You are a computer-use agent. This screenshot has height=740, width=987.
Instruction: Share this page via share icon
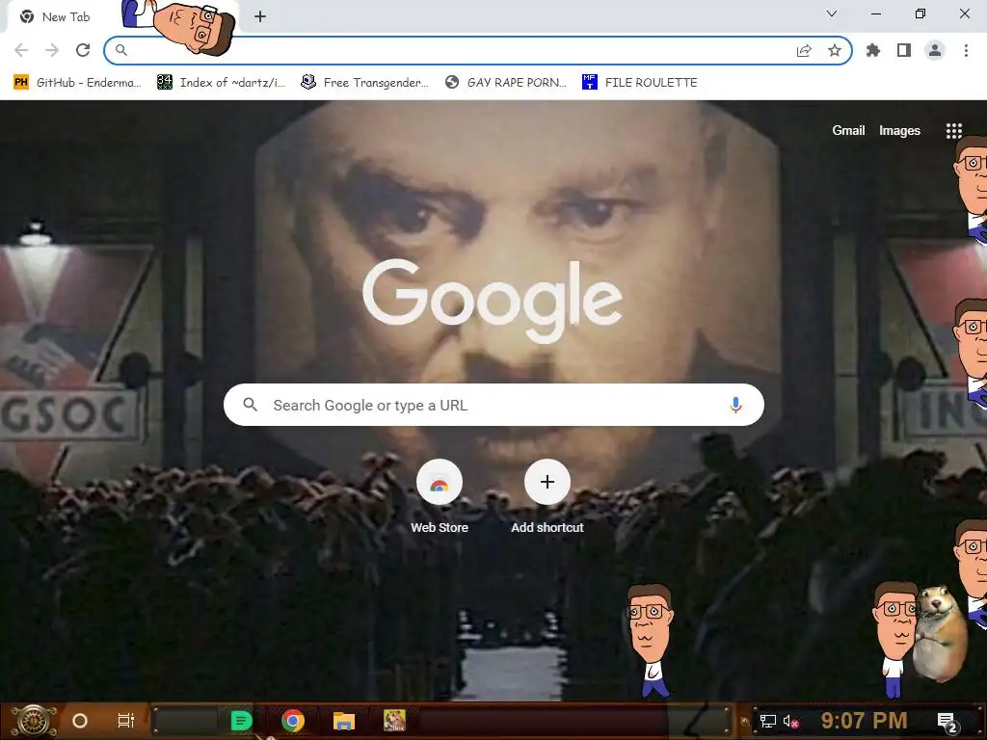804,50
